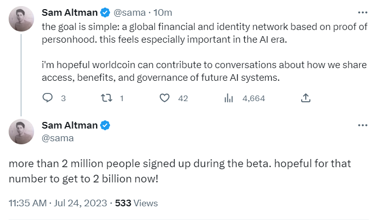This screenshot has height=220, width=375.
Task: Open Sam Altman's avatar on second tweet
Action: (21, 132)
